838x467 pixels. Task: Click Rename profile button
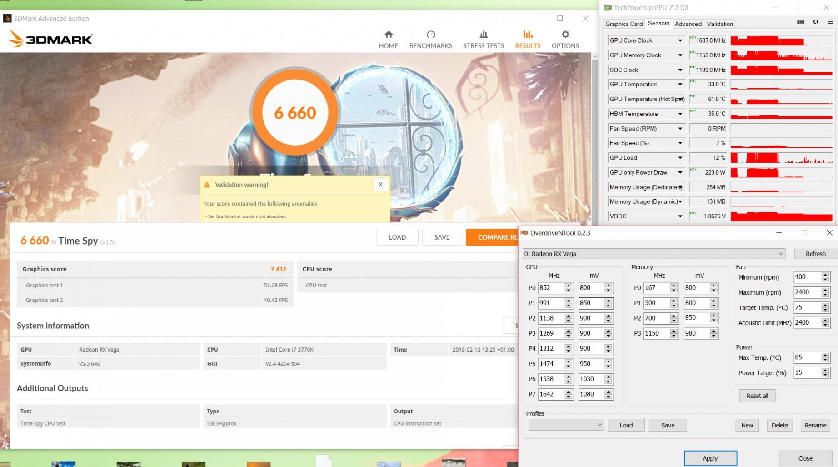[815, 425]
